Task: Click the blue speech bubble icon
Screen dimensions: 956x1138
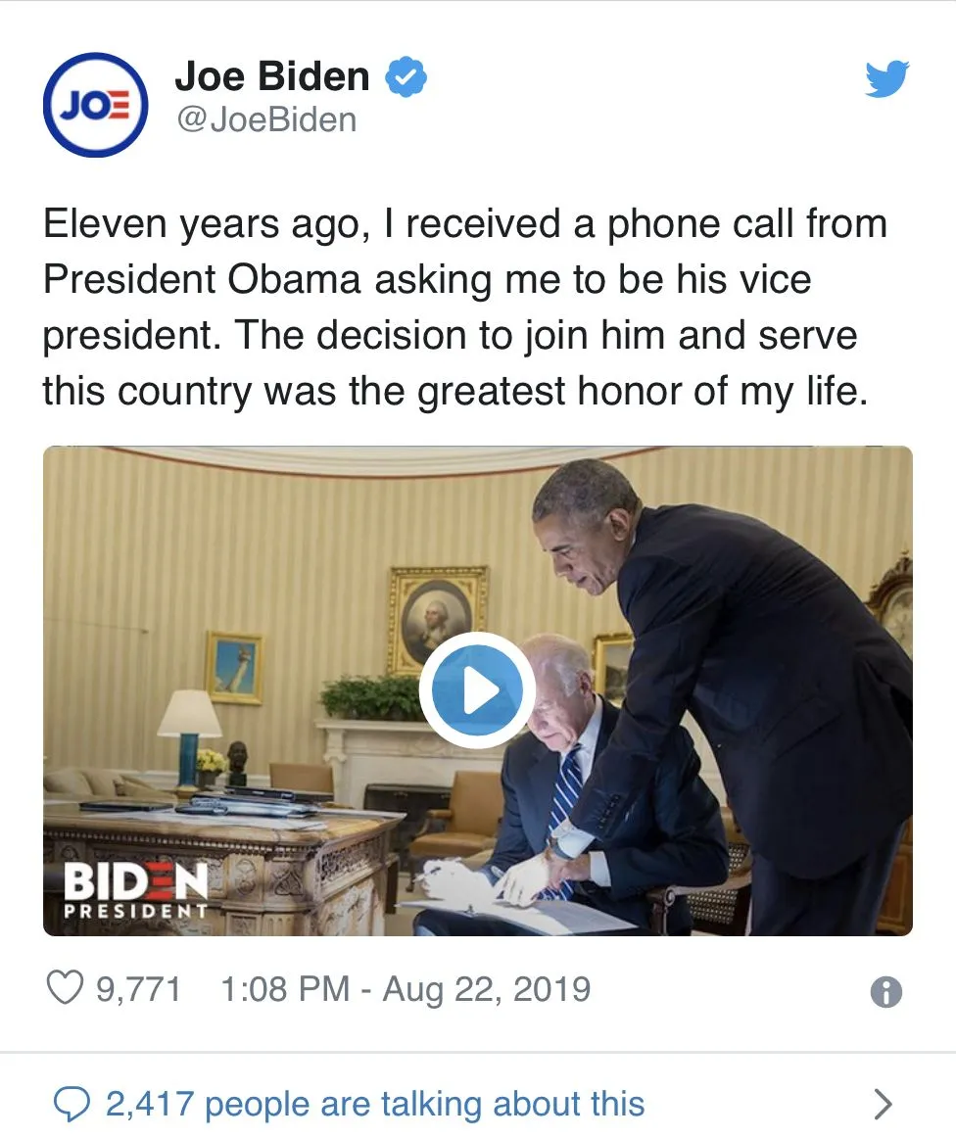Action: (71, 1105)
